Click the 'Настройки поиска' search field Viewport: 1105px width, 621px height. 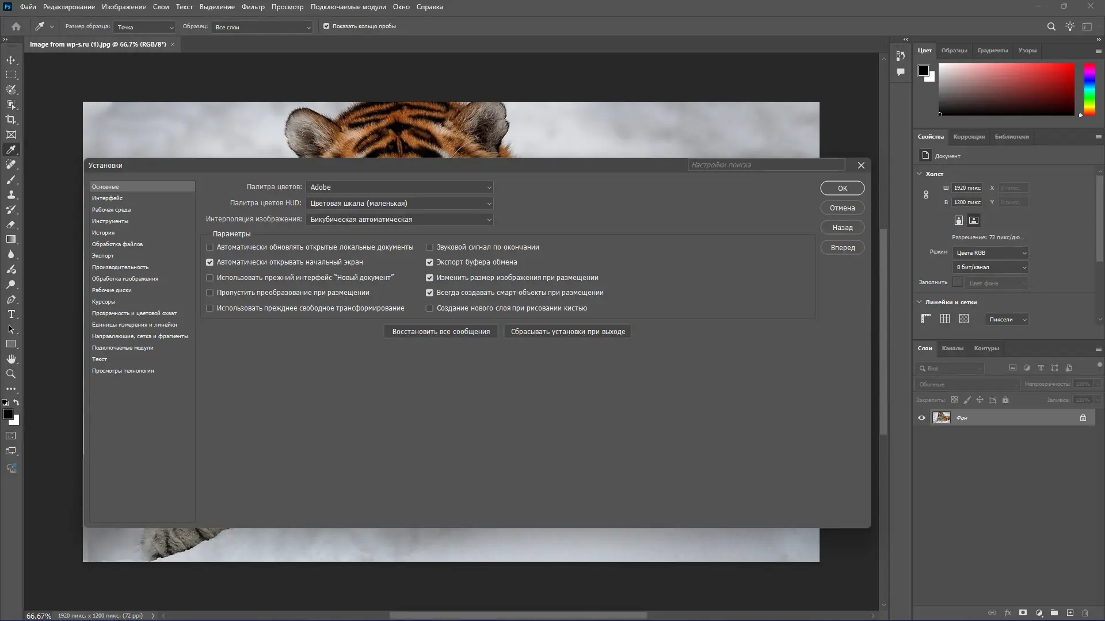766,165
